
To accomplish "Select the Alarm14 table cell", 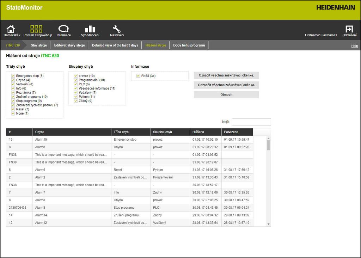I will tap(72, 215).
